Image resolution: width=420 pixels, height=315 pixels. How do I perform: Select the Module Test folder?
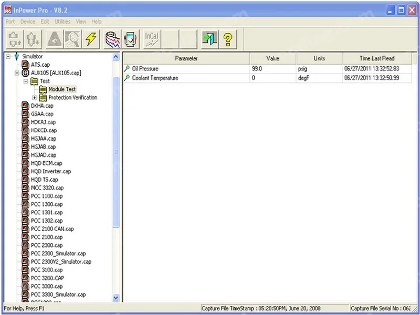(x=62, y=89)
